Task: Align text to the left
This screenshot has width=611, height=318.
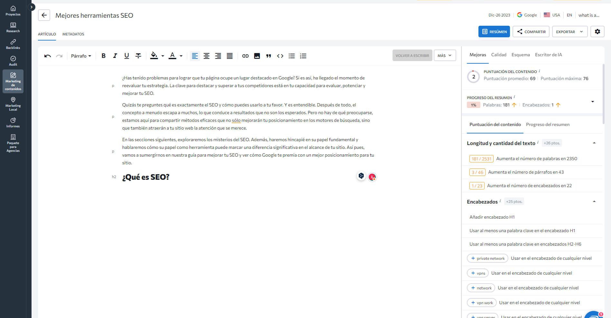Action: point(195,56)
